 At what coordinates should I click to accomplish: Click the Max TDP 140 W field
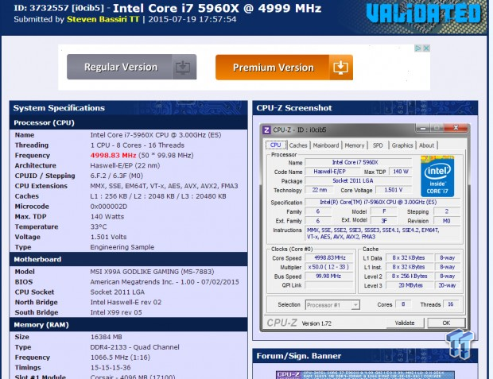coord(401,172)
